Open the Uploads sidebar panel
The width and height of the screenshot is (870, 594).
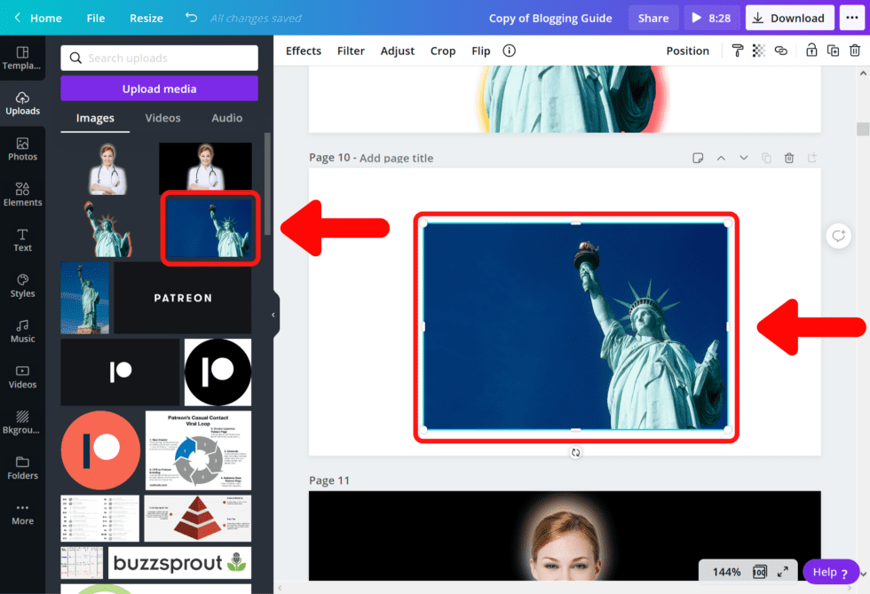coord(22,104)
